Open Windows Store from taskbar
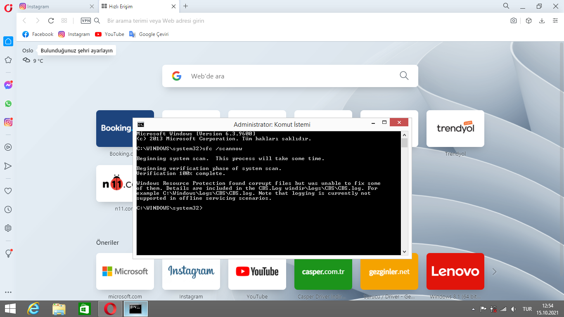This screenshot has height=317, width=564. [84, 309]
